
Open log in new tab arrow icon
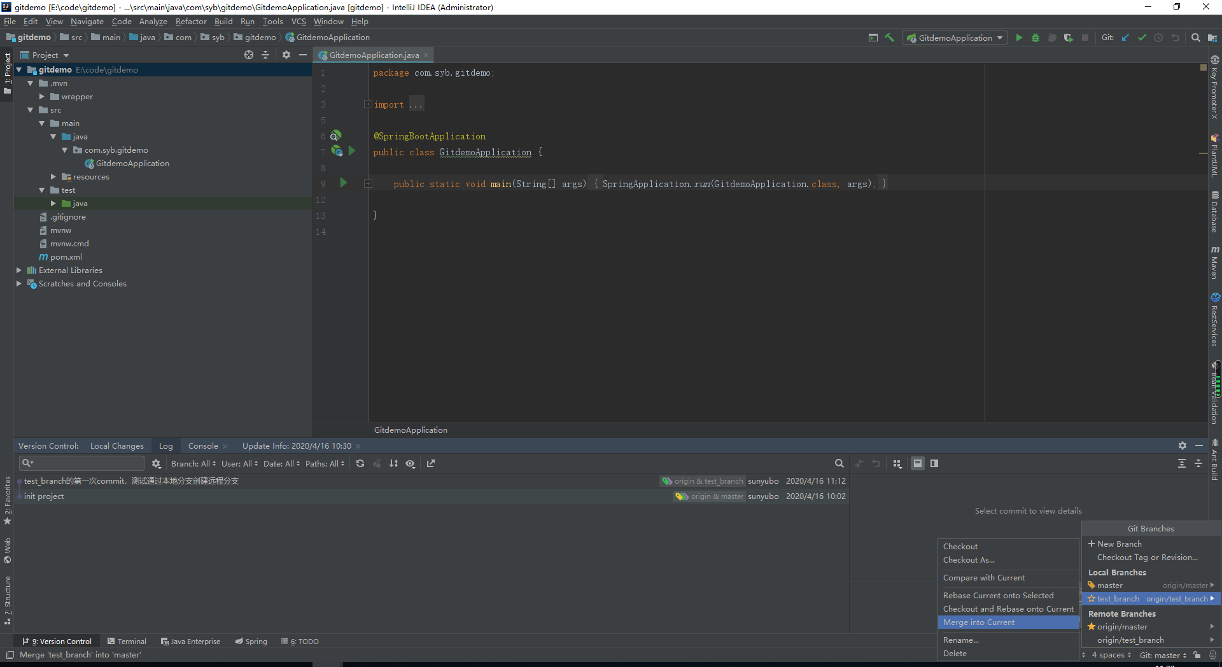click(431, 463)
